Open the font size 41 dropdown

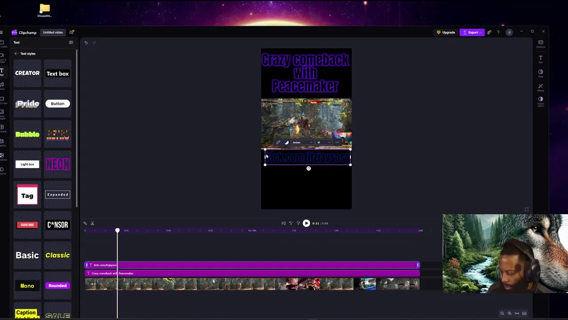pos(323,143)
